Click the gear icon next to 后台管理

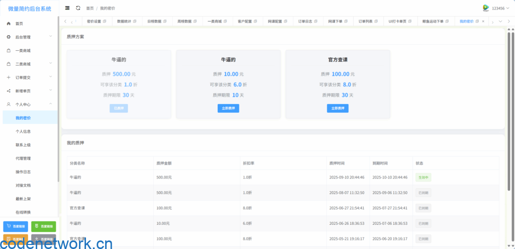(9, 37)
